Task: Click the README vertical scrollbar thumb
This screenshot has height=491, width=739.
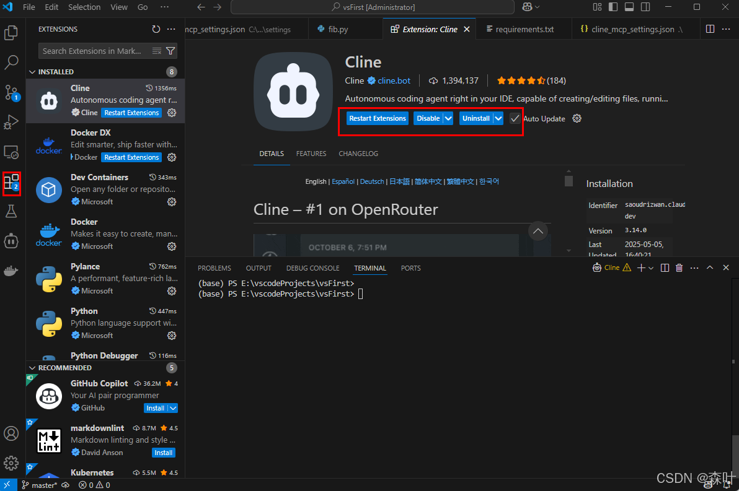Action: [x=569, y=181]
